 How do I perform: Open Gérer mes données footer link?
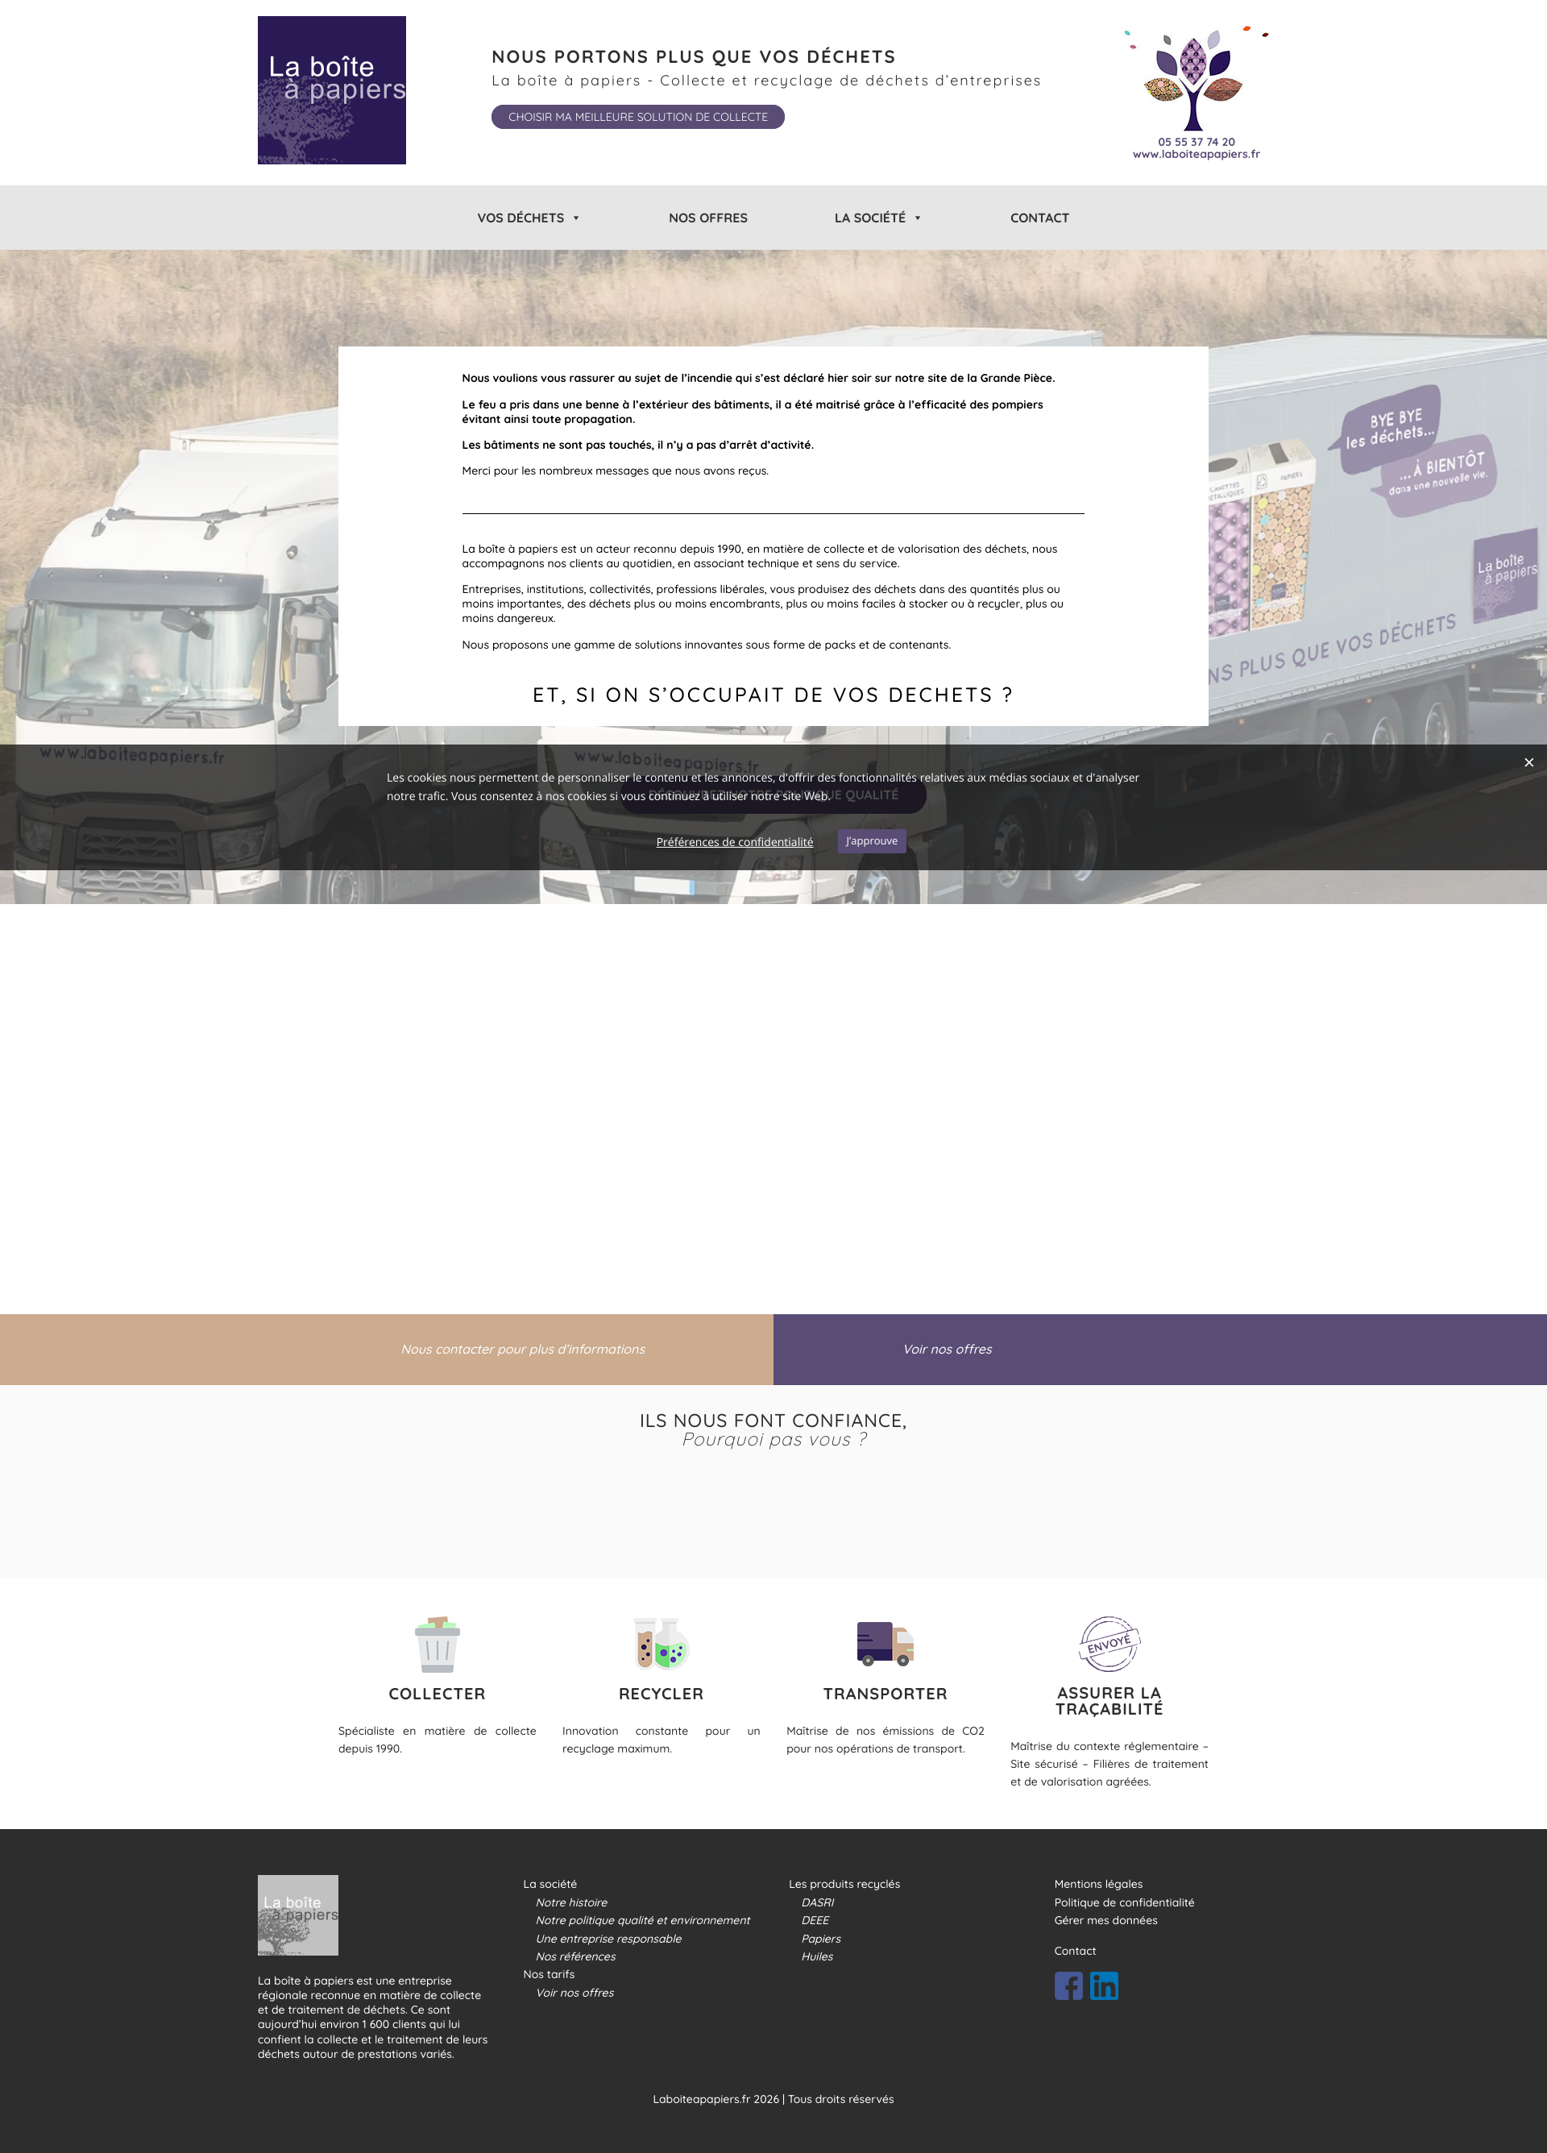tap(1105, 1920)
